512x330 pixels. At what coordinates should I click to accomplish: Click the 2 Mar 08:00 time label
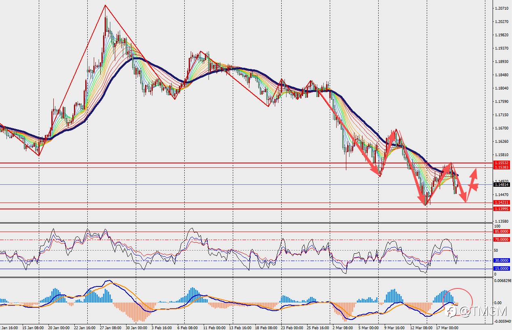click(x=343, y=328)
